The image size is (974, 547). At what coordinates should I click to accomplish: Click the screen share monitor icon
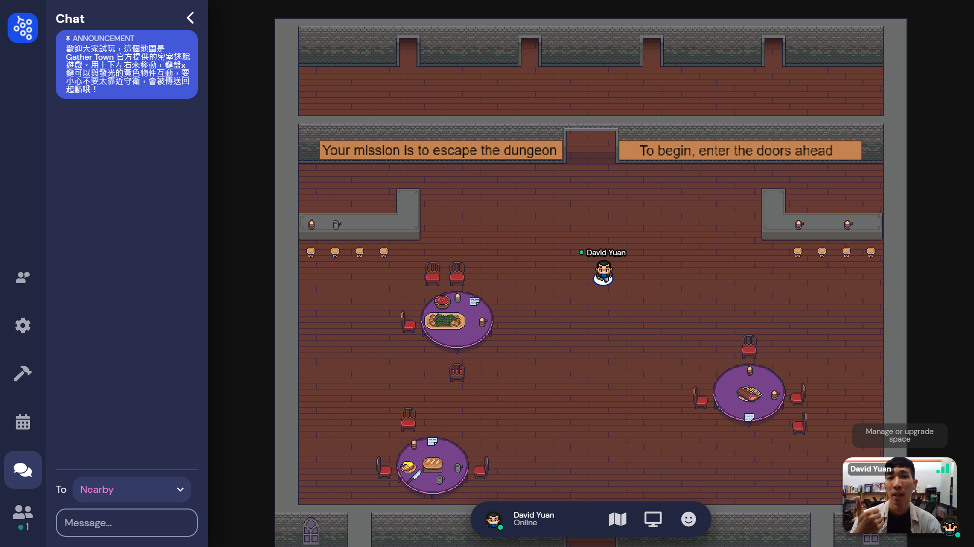click(x=653, y=519)
